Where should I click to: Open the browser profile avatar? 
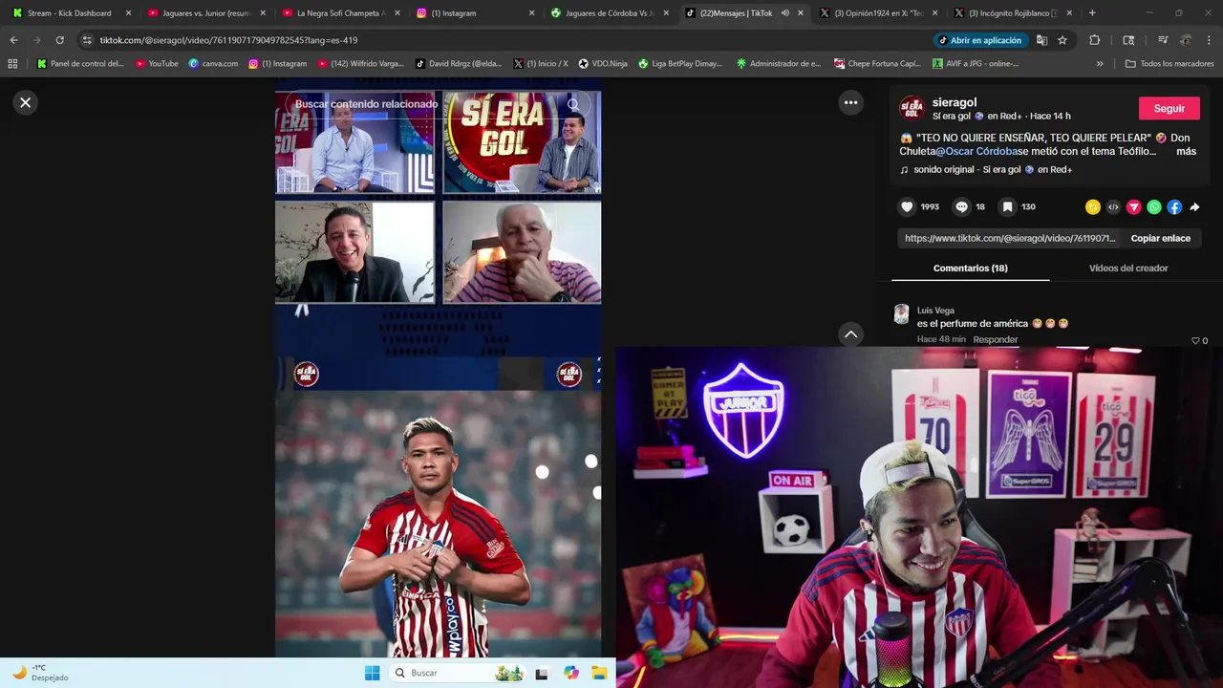[x=1186, y=40]
